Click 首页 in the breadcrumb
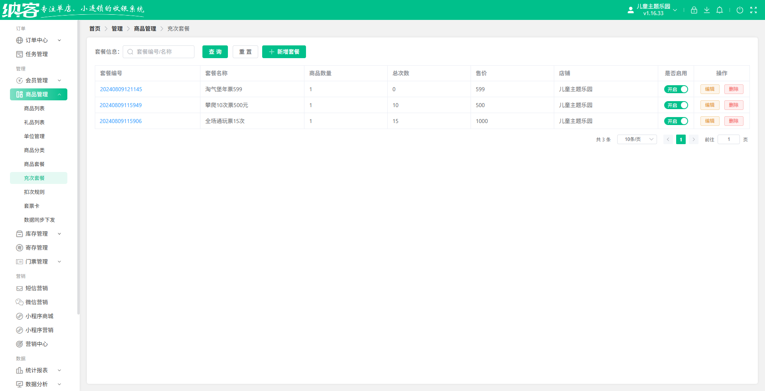This screenshot has height=391, width=765. click(95, 29)
